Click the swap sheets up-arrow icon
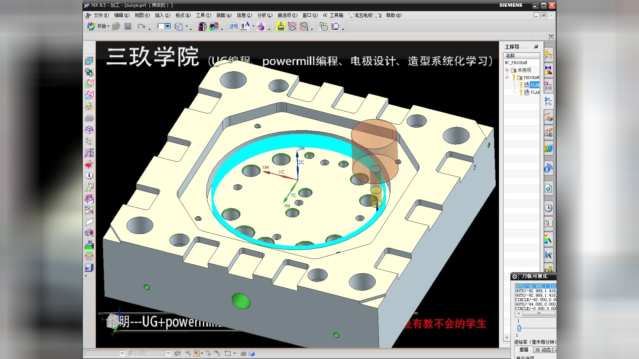This screenshot has width=639, height=359. pos(292,26)
